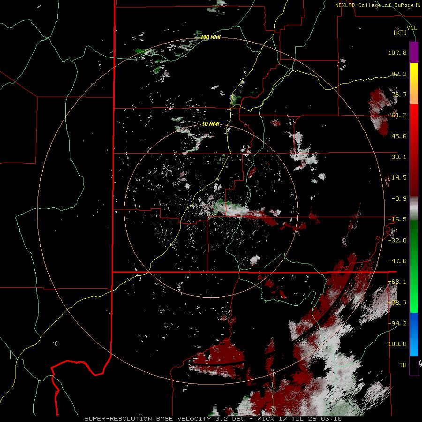Click the 50 NMI range ring label
Screen dimensions: 422x422
tap(211, 124)
